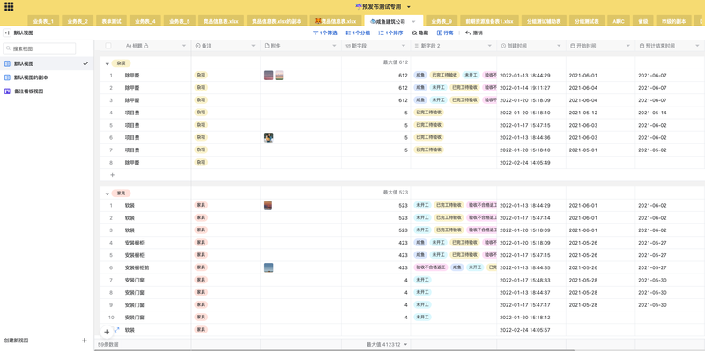Switch to the 省级 tab
The image size is (705, 351).
coord(642,21)
